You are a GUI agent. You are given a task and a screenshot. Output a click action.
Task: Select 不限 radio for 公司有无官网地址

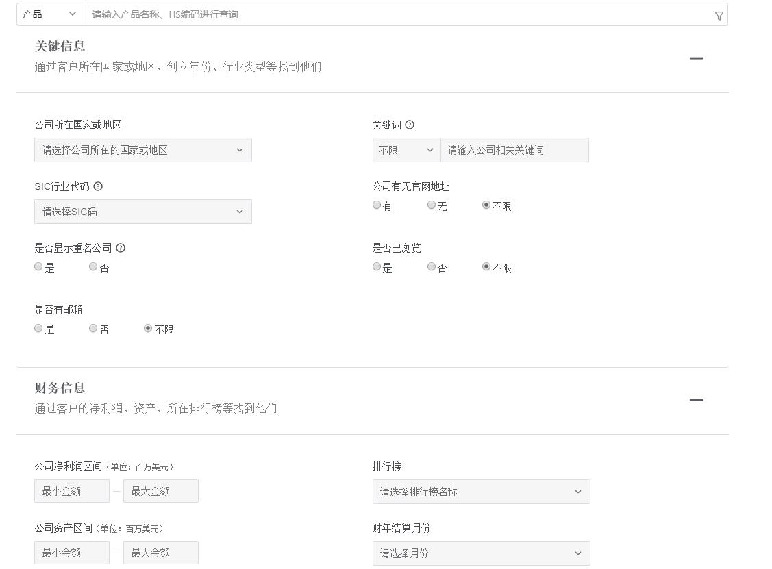(486, 204)
